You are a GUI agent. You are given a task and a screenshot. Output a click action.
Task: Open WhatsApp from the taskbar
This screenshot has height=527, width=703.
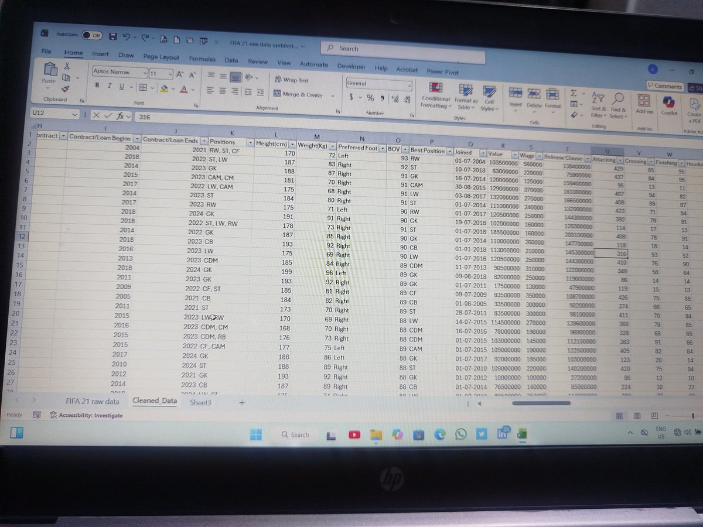click(460, 434)
